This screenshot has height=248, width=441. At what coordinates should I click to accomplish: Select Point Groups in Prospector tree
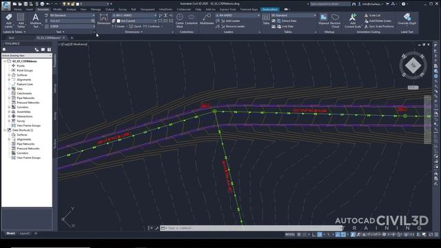pos(25,70)
